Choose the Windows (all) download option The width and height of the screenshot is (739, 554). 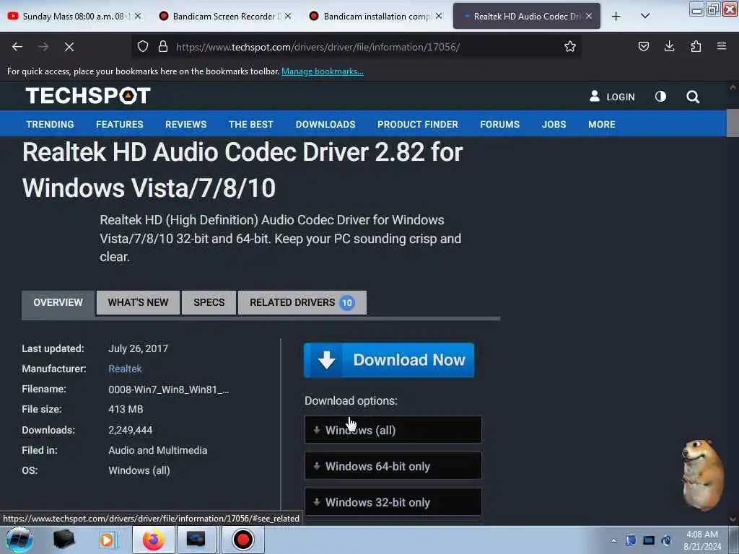pos(393,430)
